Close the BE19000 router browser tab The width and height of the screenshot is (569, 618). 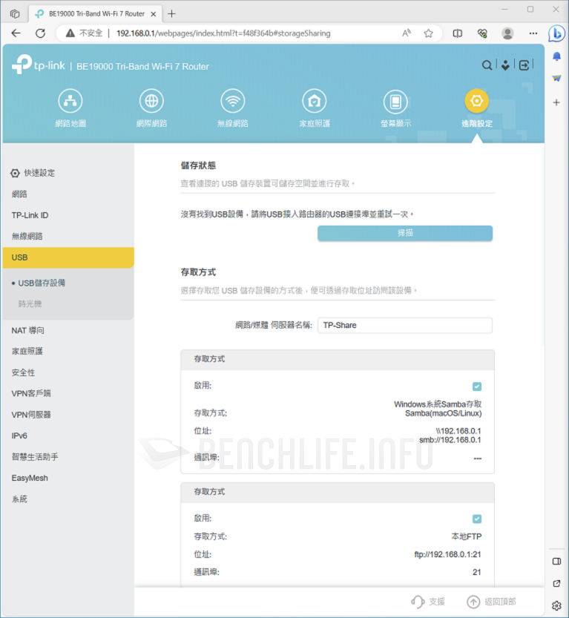pyautogui.click(x=154, y=14)
